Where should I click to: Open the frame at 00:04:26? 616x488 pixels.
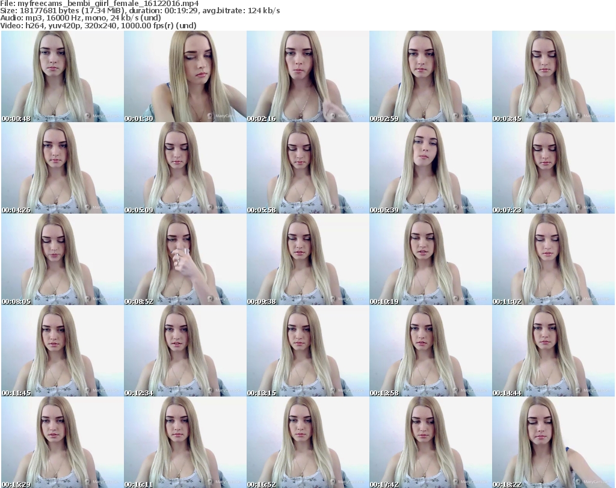63,168
